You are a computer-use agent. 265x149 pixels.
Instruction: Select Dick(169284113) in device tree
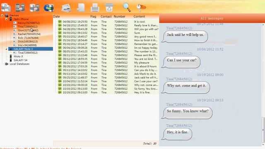[28, 41]
